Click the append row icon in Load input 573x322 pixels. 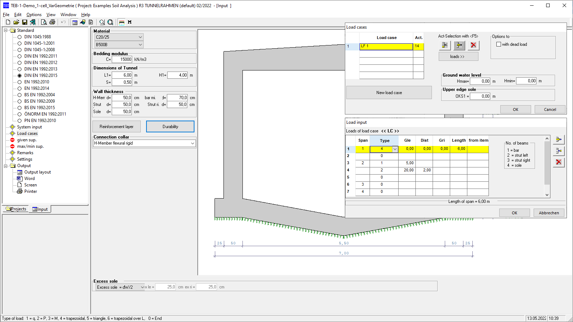tap(559, 140)
